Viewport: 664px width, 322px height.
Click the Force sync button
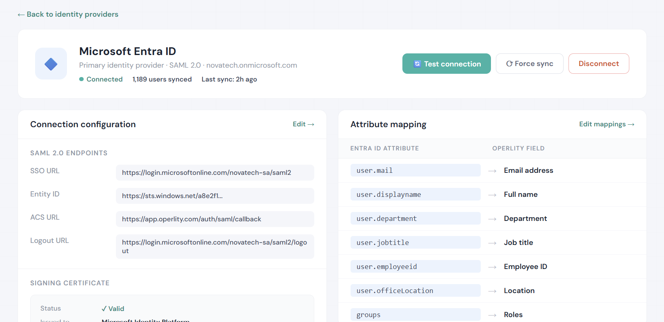[529, 64]
